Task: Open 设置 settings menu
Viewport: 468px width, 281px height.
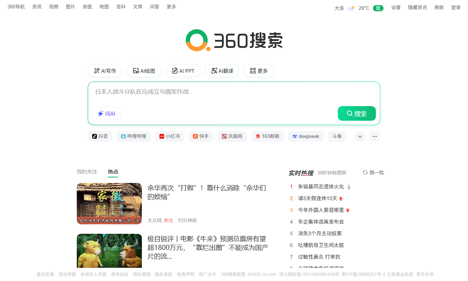Action: point(396,7)
